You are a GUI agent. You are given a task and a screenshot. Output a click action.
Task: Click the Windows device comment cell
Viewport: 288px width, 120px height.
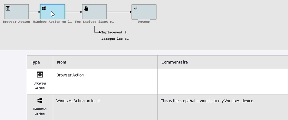pos(223,107)
